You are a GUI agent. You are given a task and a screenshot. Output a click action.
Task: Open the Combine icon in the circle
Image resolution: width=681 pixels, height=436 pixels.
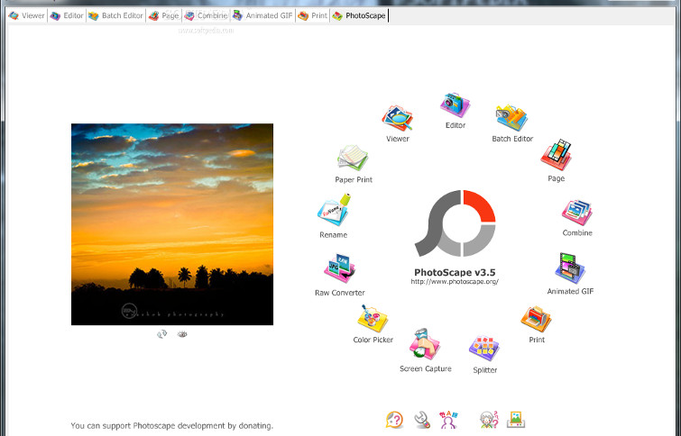[576, 212]
